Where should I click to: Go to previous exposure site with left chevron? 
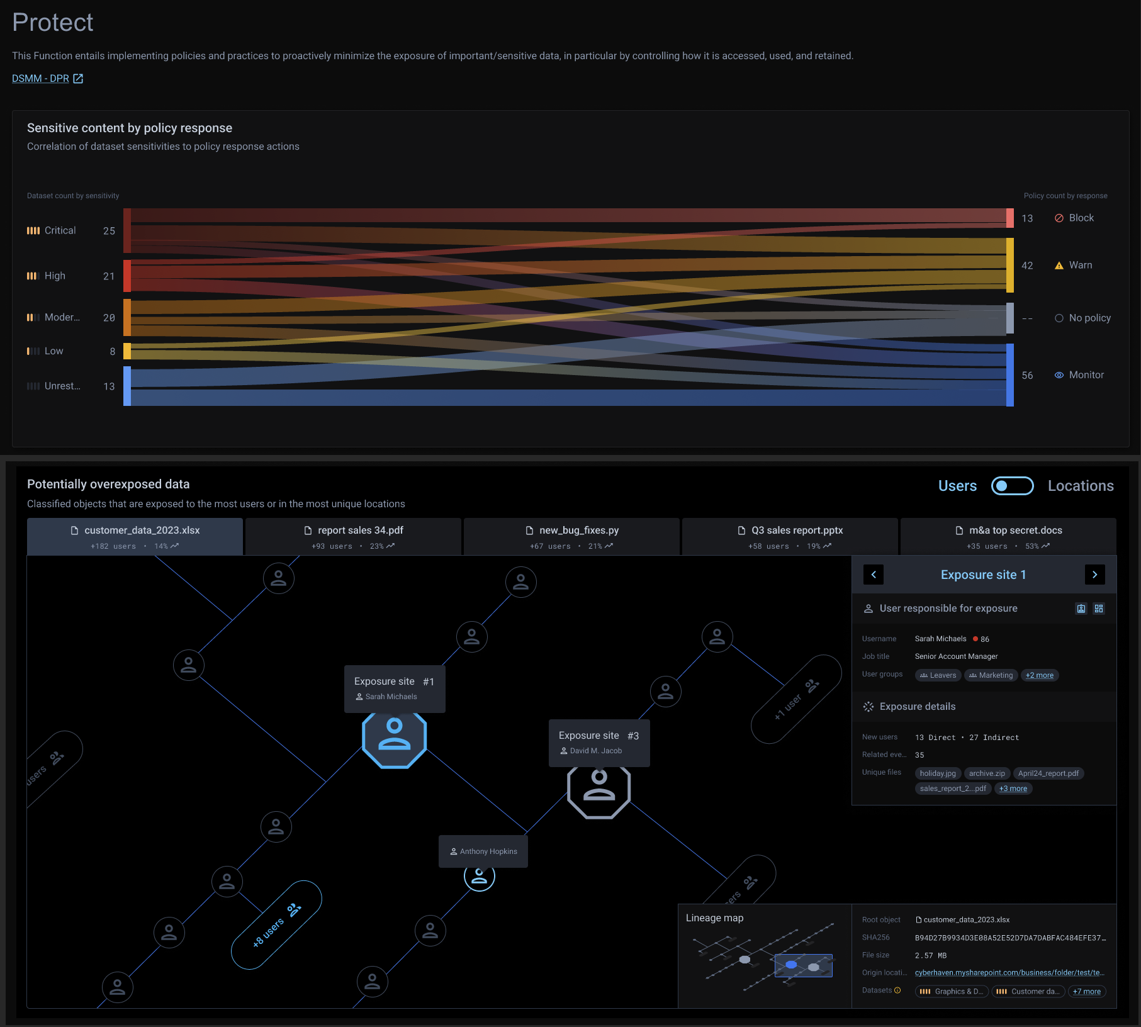point(874,575)
